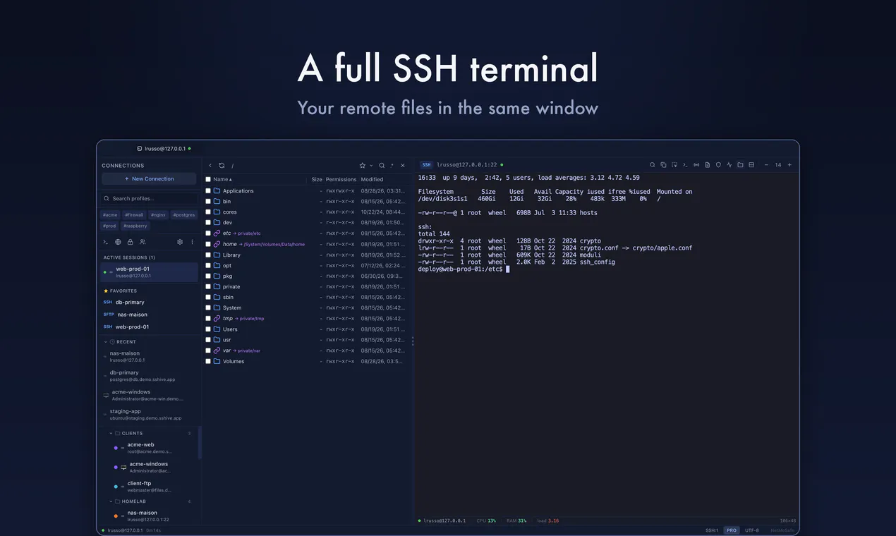Click the shield icon in terminal toolbar
The image size is (896, 536).
(718, 165)
